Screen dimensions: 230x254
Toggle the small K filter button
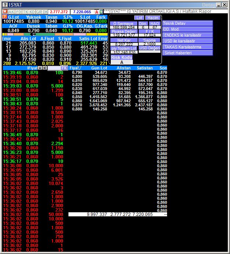(x=45, y=68)
